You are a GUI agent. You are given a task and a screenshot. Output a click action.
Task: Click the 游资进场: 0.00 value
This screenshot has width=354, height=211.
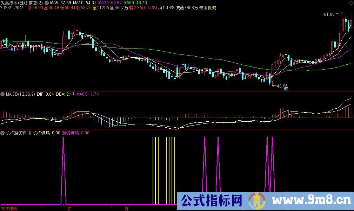(x=76, y=133)
